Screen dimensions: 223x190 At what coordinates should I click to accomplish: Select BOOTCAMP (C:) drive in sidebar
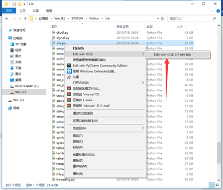point(27,86)
